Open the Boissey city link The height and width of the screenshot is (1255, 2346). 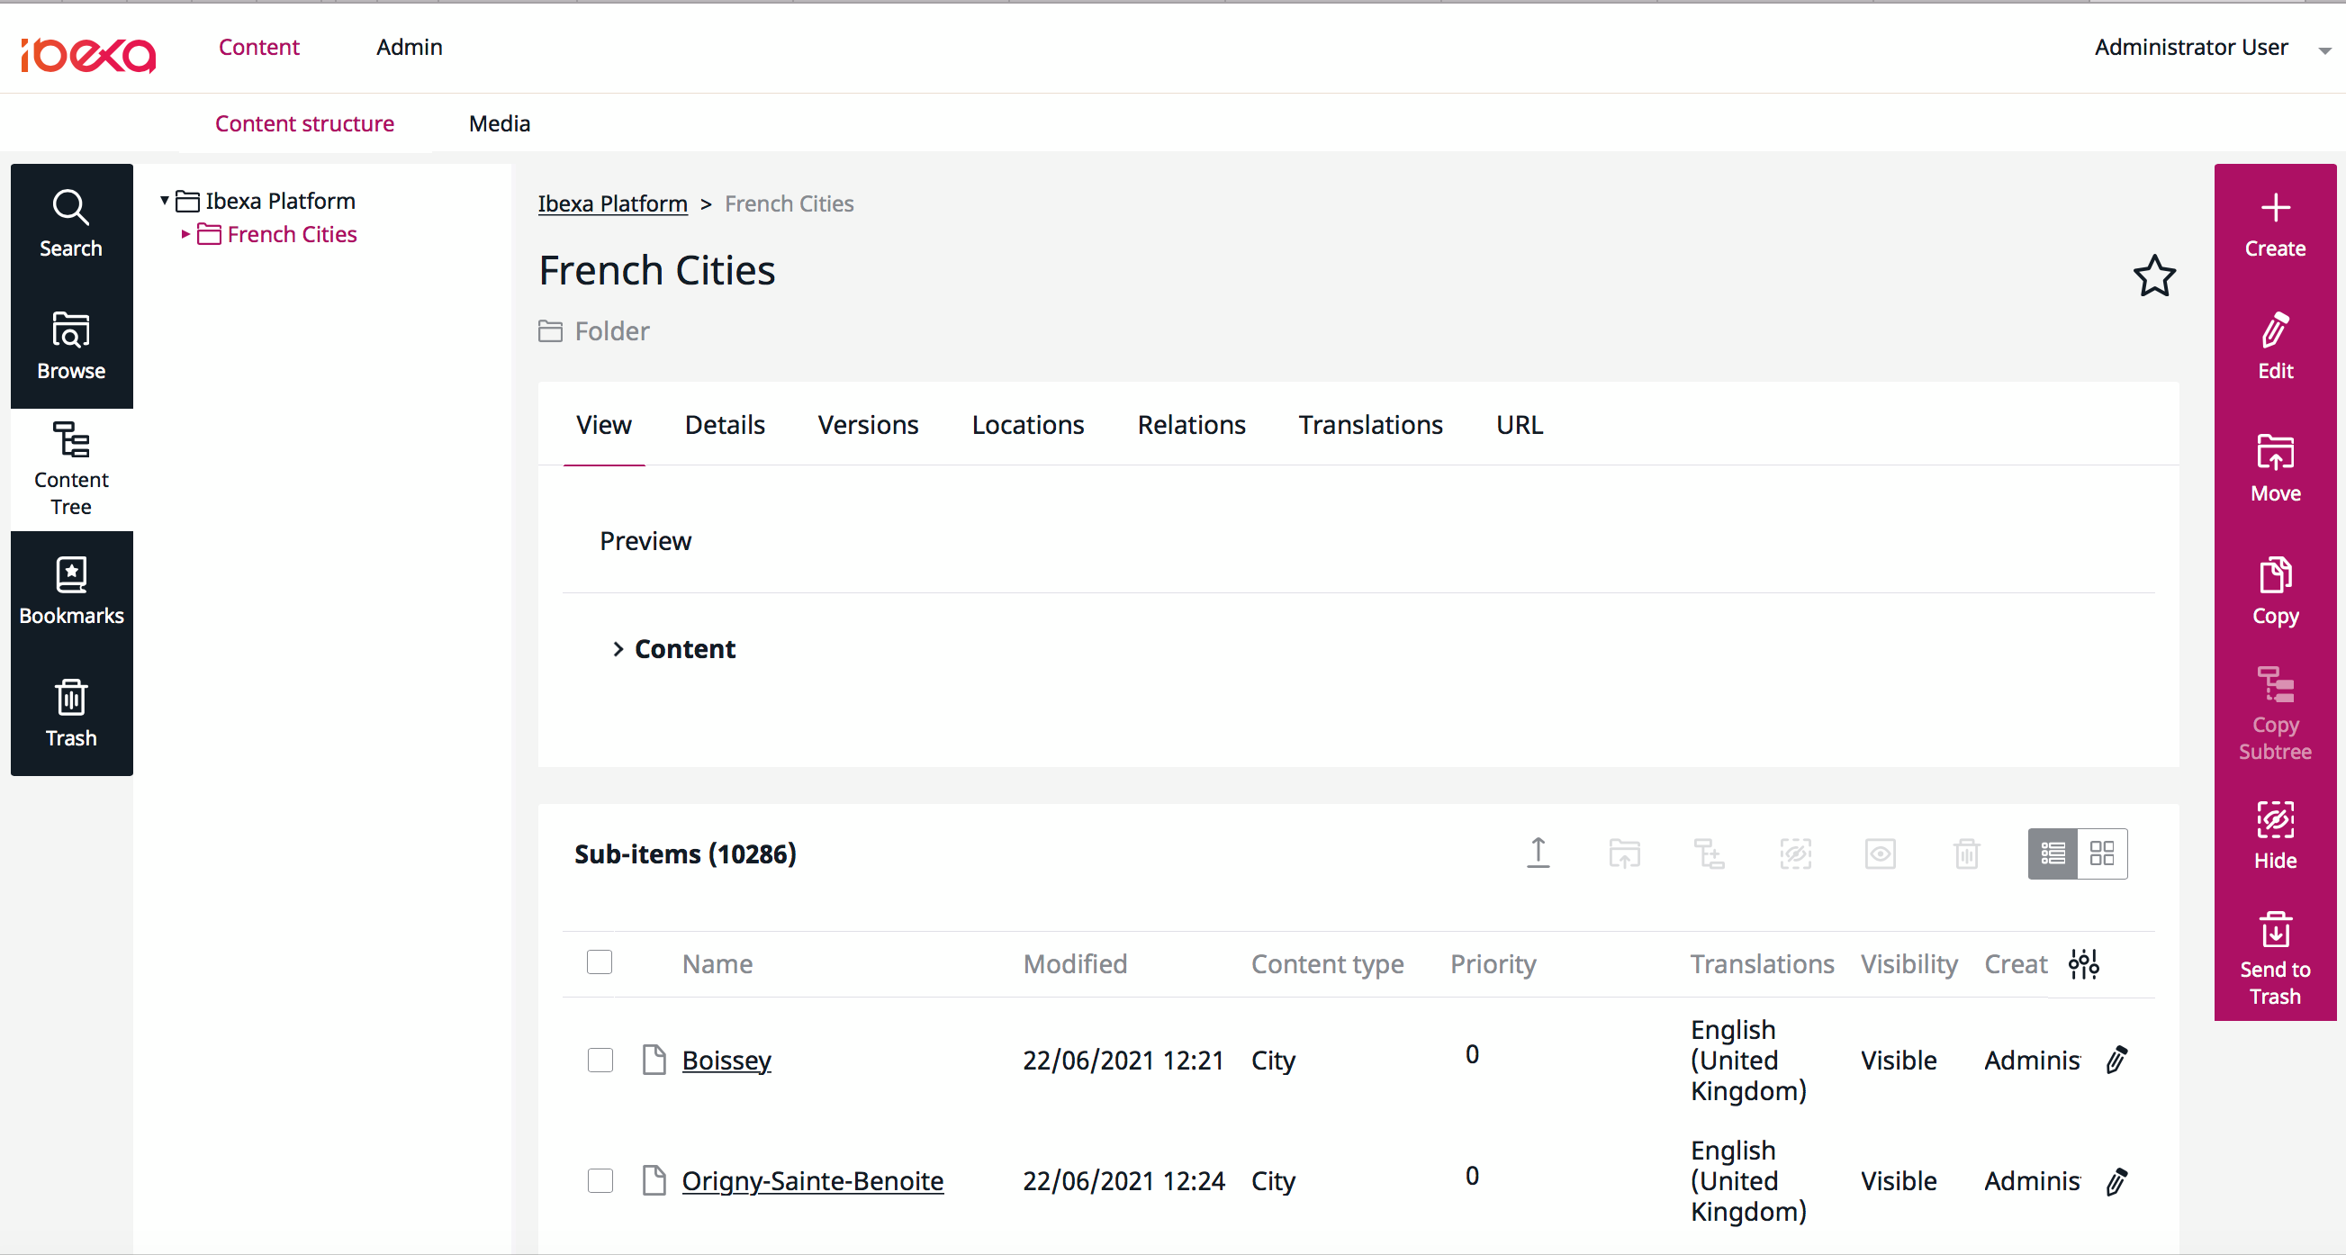pyautogui.click(x=726, y=1061)
